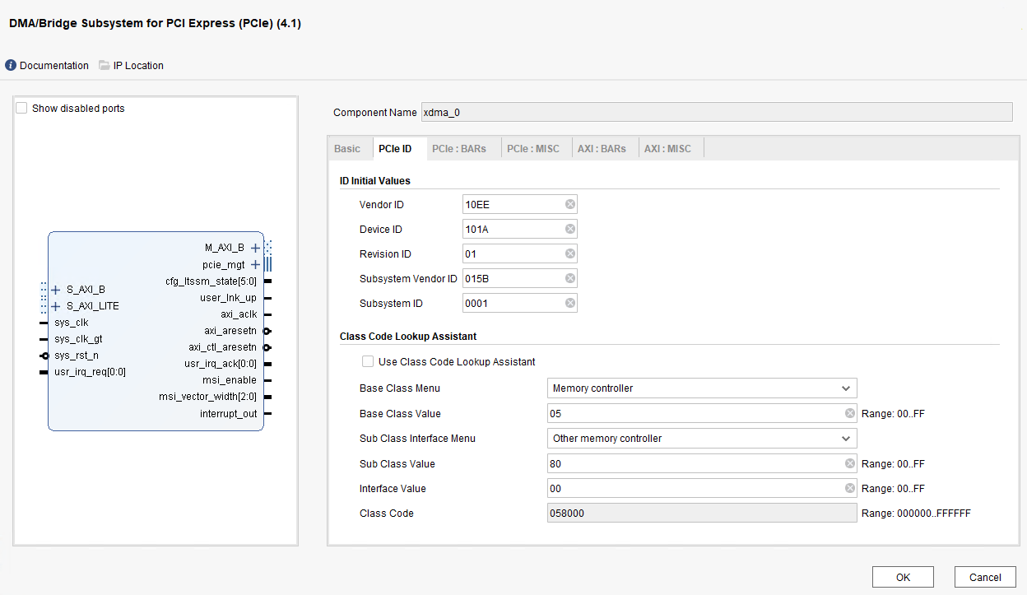
Task: Open the Sub Class Interface Menu dropdown
Action: point(846,438)
